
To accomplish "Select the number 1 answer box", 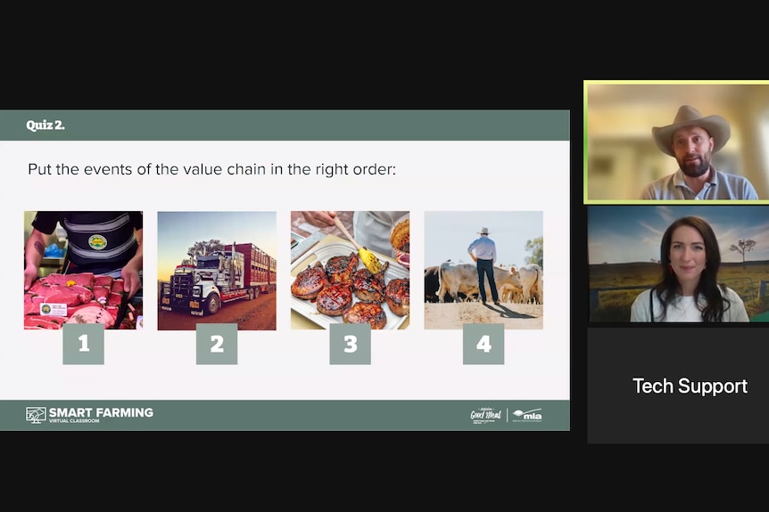I will [x=83, y=344].
